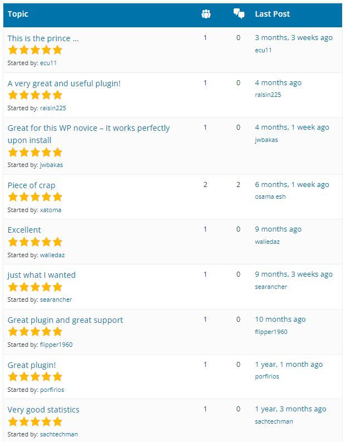Click the 'Last Post' column header
346x442 pixels.
pyautogui.click(x=272, y=14)
